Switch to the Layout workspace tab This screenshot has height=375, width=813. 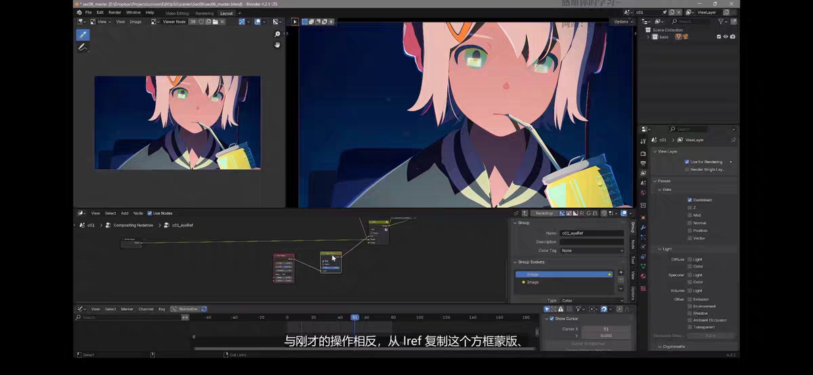pos(226,13)
